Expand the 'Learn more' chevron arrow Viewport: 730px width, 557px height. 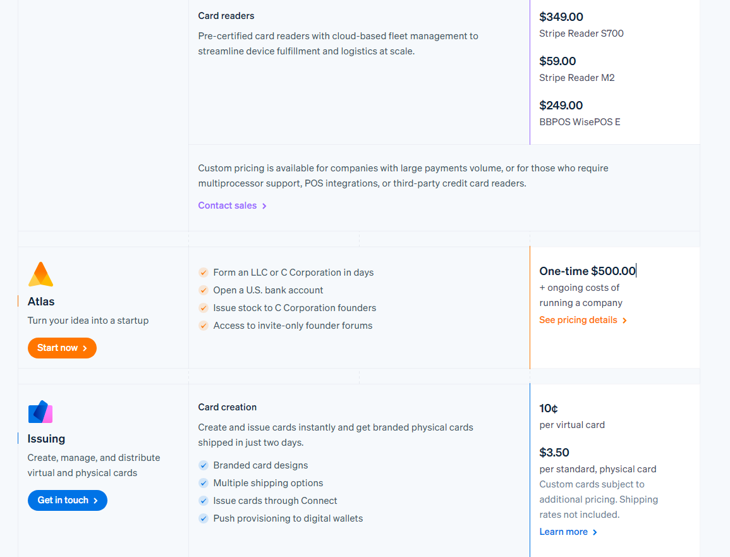pyautogui.click(x=594, y=532)
